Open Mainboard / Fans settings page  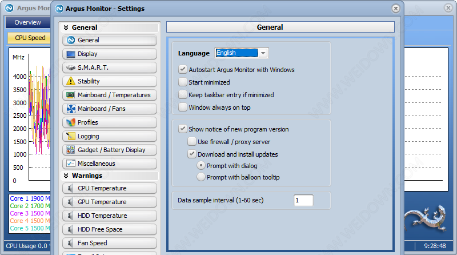click(110, 109)
